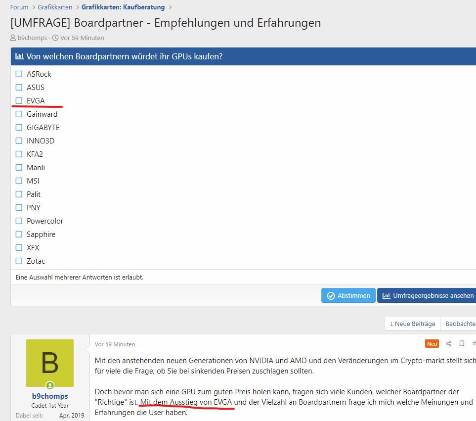Open Grafikkarten: Kaufberatung breadcrumb
476x421 pixels.
(x=123, y=7)
